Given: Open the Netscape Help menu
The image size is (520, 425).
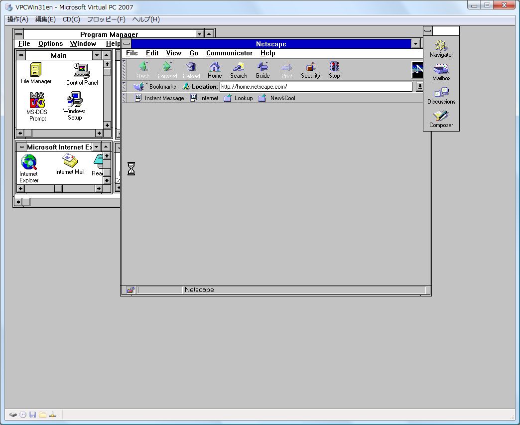Looking at the screenshot, I should coord(267,53).
